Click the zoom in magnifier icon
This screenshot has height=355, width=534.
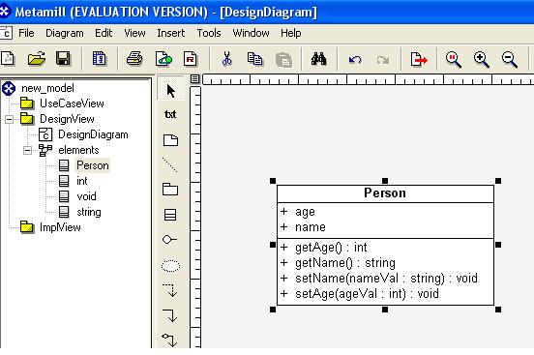(481, 59)
